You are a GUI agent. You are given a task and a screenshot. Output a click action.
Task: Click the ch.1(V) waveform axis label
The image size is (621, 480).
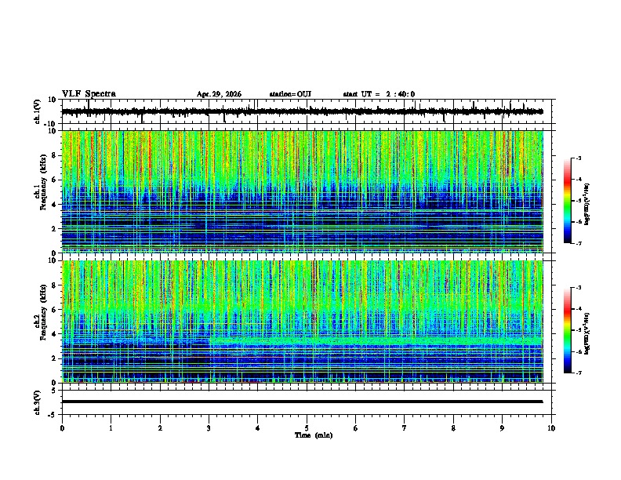(38, 111)
